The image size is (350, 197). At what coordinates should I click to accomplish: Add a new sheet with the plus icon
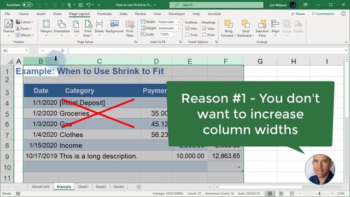138,187
